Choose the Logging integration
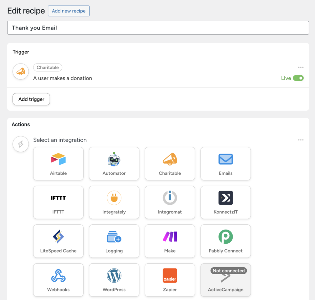Viewport: 315px width, 300px height. (114, 241)
